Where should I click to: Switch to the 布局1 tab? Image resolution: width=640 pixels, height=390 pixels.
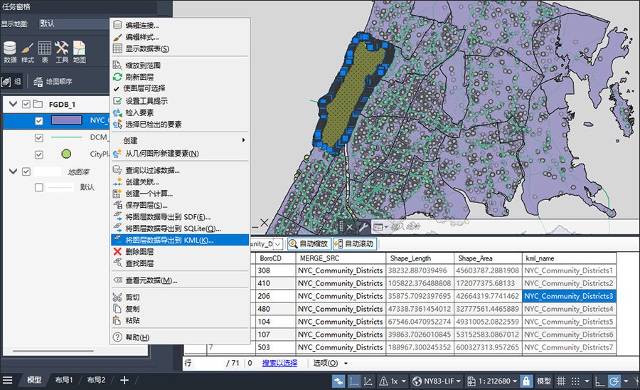pyautogui.click(x=64, y=380)
